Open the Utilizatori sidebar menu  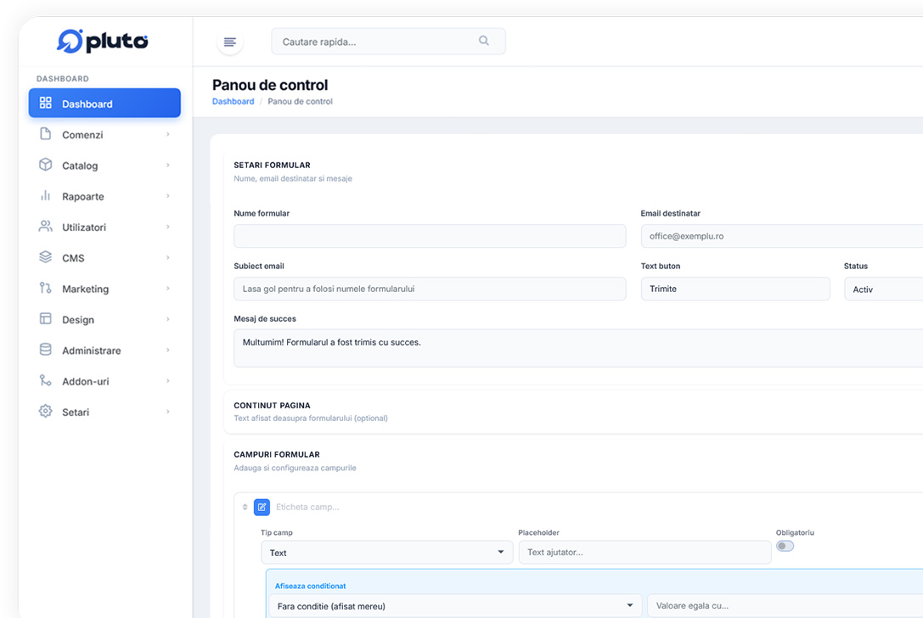click(x=104, y=227)
